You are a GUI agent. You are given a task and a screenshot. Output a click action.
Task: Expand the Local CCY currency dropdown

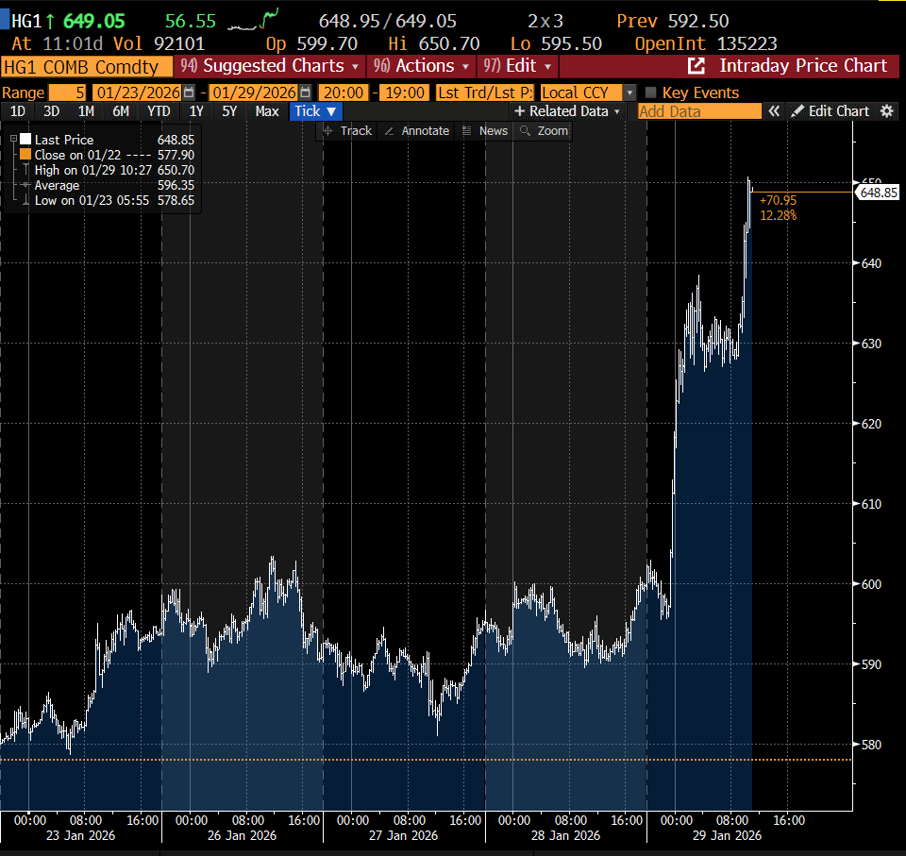tap(629, 92)
